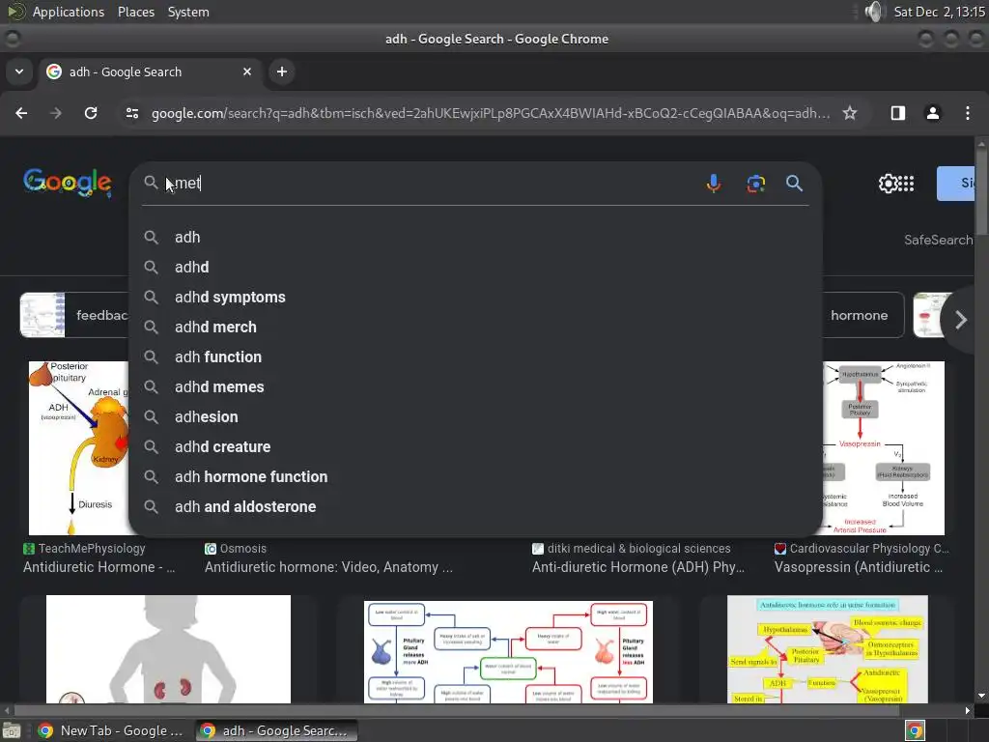
Task: Open Osmosis Antidiuretic hormone Video link
Action: click(328, 567)
